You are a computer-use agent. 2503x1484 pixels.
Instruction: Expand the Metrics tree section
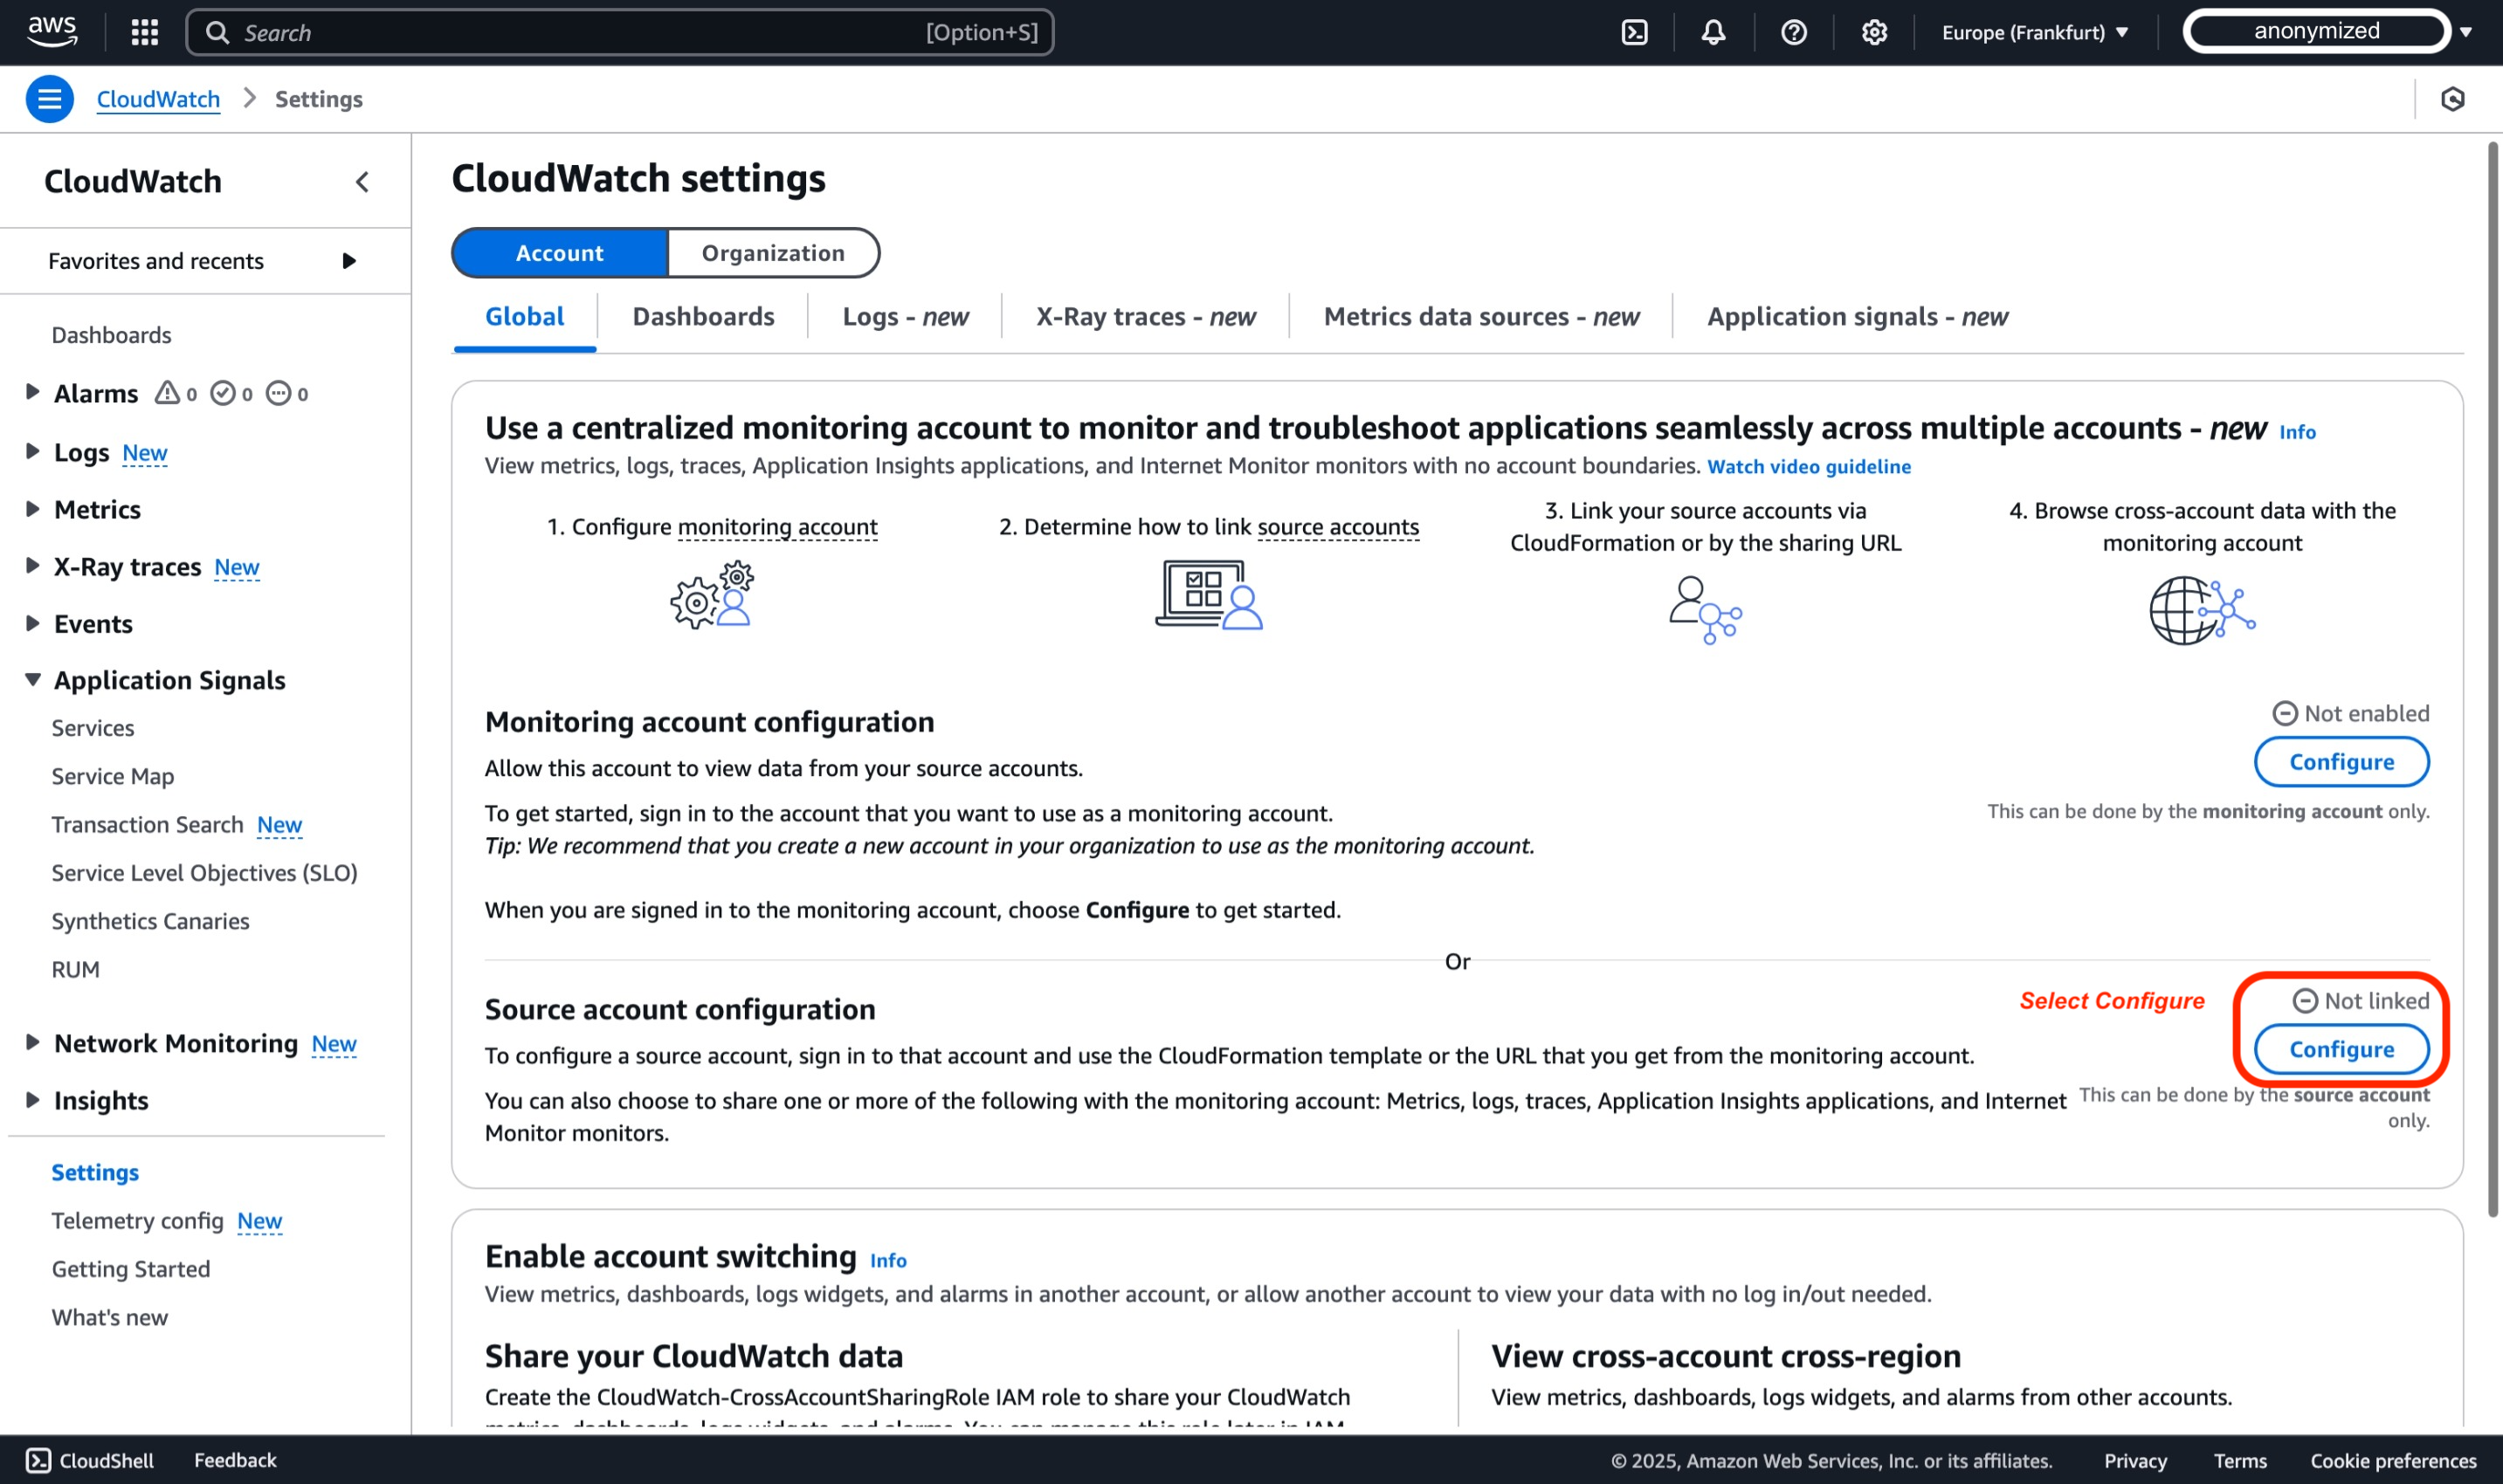click(x=32, y=509)
